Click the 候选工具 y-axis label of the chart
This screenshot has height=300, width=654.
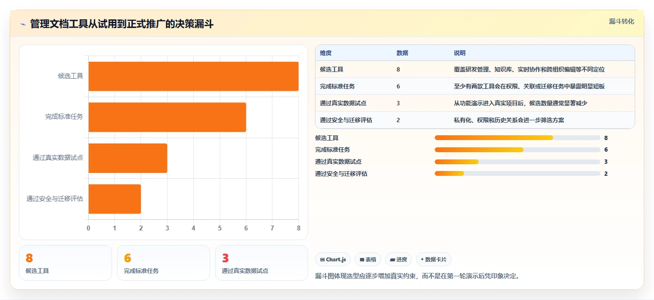coord(71,76)
